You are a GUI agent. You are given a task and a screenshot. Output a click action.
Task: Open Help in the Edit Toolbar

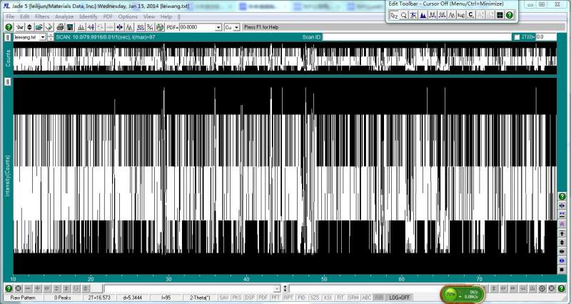[510, 15]
